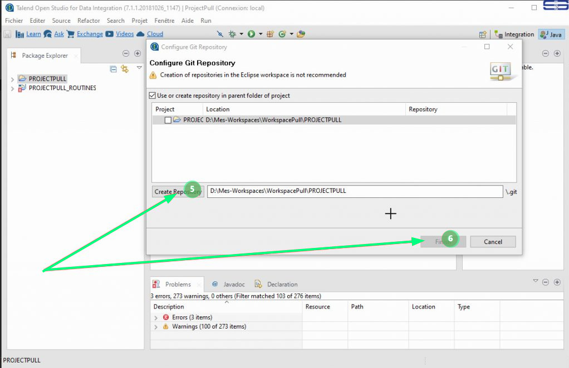The image size is (569, 368).
Task: Click the yellow warning icon in dialog header
Action: coord(153,75)
